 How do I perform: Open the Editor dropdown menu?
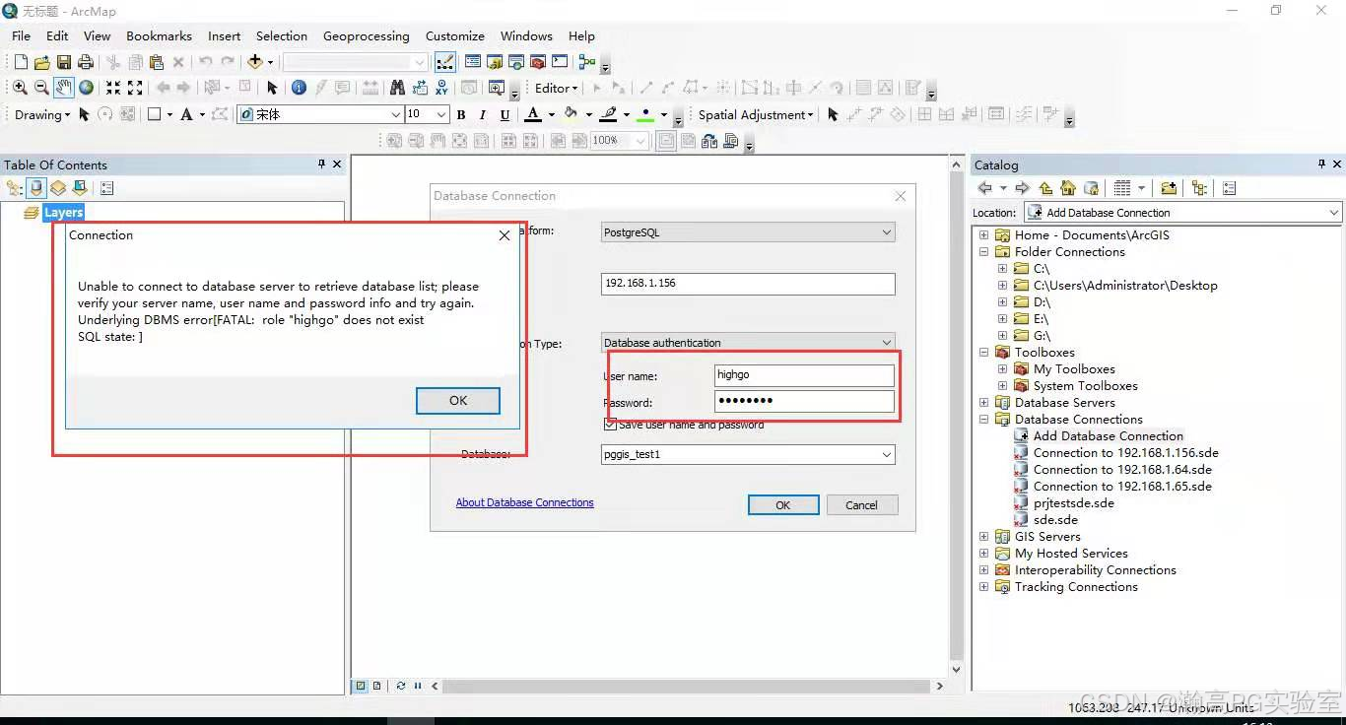pyautogui.click(x=557, y=88)
